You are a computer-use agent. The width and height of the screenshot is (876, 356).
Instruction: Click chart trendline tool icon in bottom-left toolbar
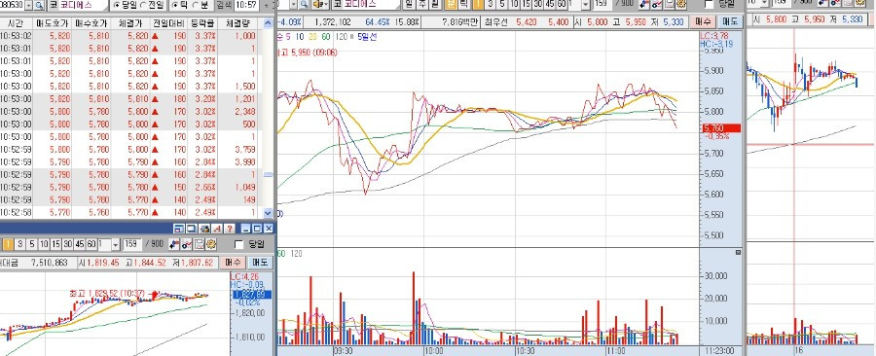click(187, 244)
